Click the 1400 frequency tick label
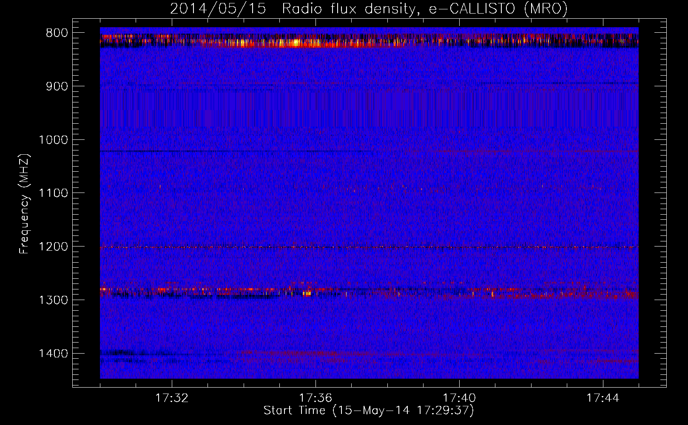The height and width of the screenshot is (425, 688). coord(53,354)
